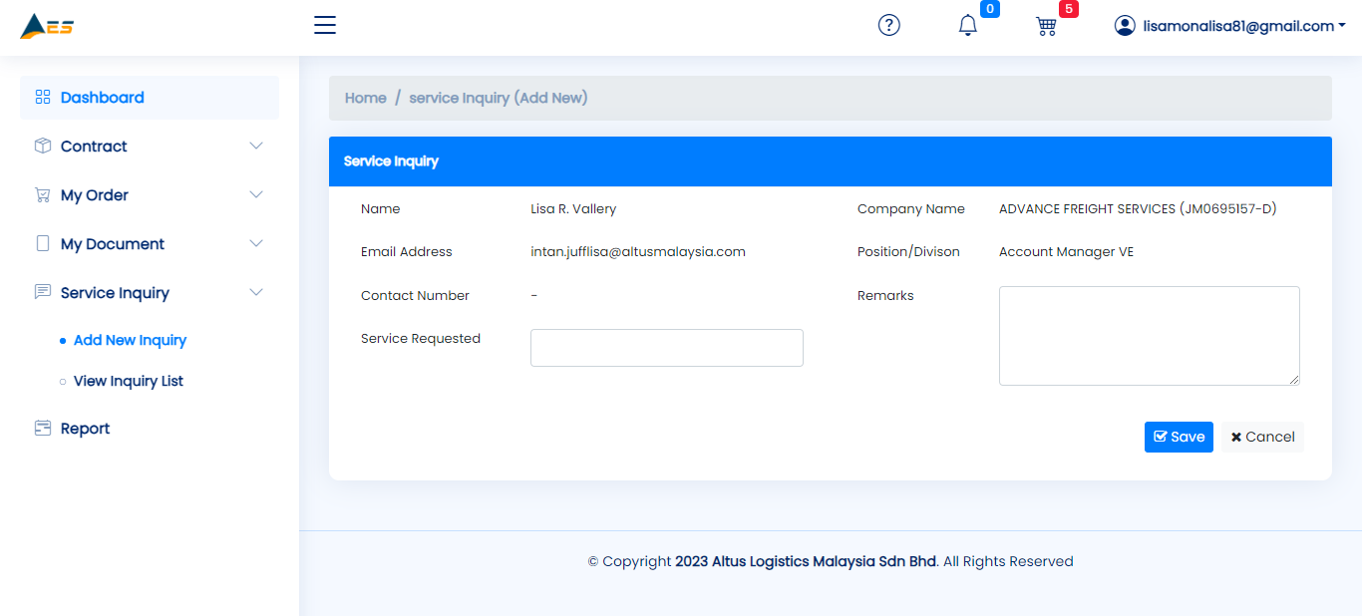Screen dimensions: 1362x616
Task: Click the Service Inquiry chat icon
Action: pos(43,293)
